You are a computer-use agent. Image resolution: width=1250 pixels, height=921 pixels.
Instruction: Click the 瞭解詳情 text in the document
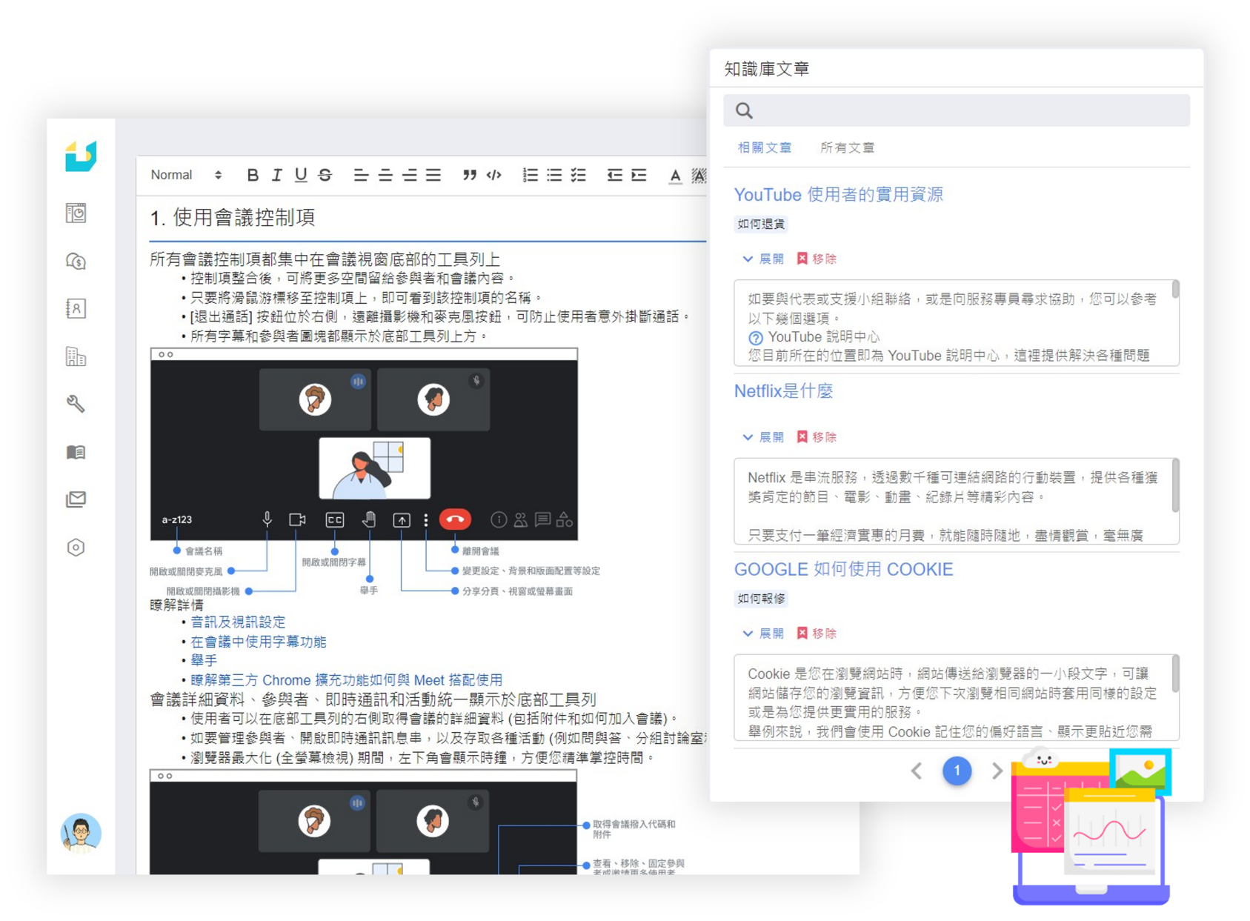176,605
